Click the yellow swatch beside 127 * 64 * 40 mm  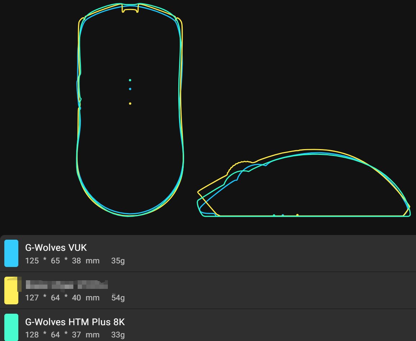tap(12, 290)
